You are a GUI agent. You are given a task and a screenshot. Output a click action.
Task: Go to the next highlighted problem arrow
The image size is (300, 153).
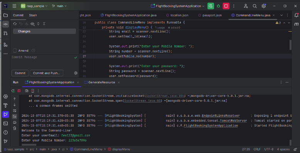pyautogui.click(x=289, y=23)
